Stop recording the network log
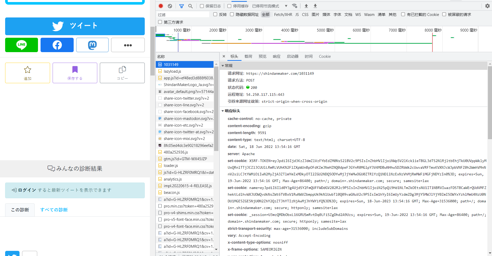 (160, 6)
